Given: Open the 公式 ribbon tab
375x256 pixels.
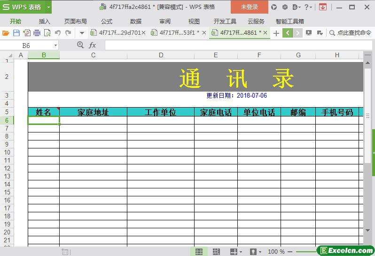Looking at the screenshot, I should coord(107,21).
